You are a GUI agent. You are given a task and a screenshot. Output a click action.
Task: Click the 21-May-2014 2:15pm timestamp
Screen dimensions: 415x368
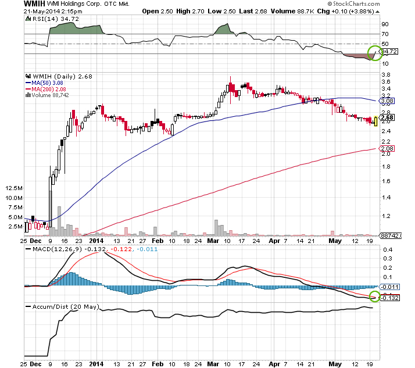tap(53, 12)
